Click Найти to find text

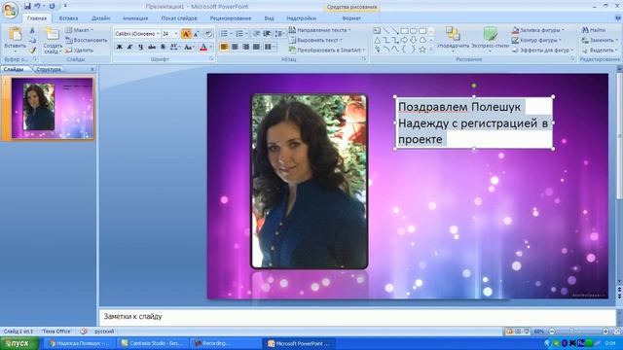click(593, 30)
